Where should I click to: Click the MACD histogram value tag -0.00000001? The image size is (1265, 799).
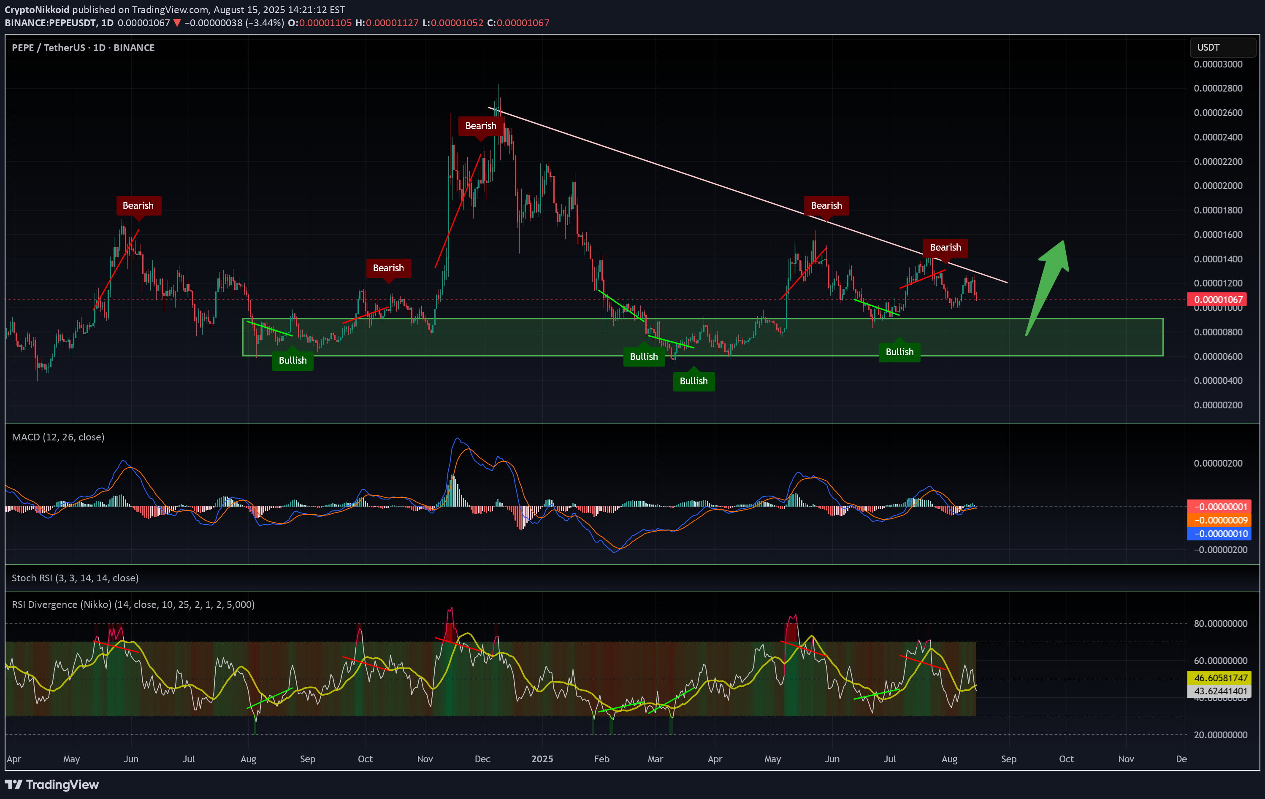click(1219, 507)
